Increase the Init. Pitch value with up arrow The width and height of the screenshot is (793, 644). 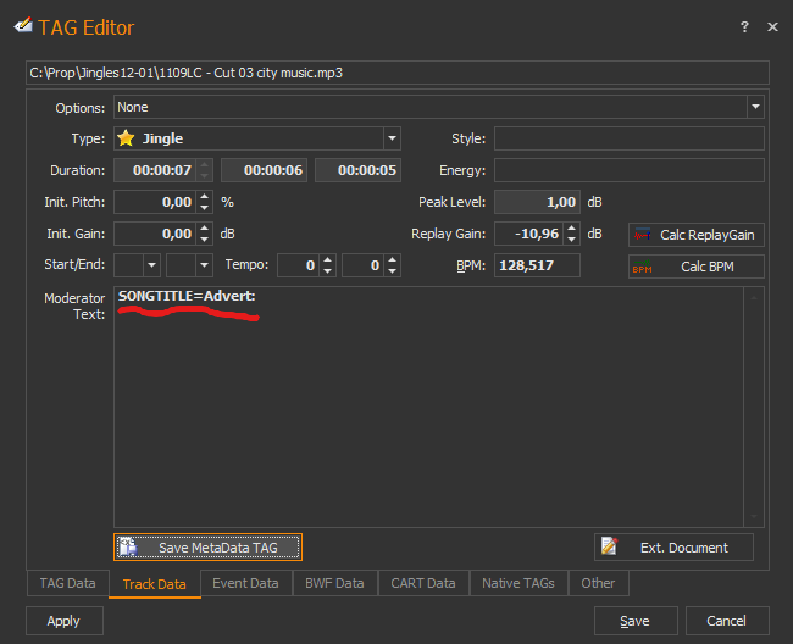tap(205, 197)
